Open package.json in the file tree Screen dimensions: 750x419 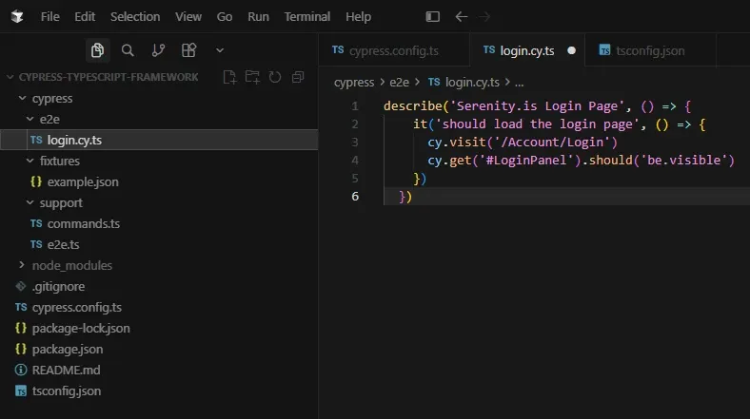68,350
